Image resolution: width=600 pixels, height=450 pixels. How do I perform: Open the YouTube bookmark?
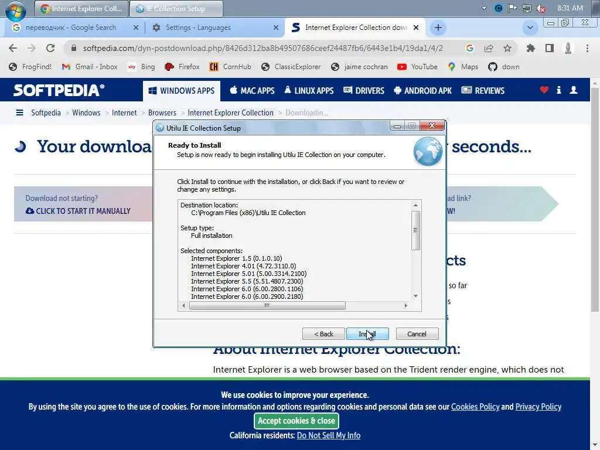(417, 67)
